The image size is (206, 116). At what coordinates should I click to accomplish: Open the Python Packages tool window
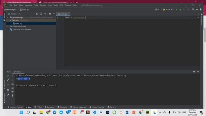78,107
